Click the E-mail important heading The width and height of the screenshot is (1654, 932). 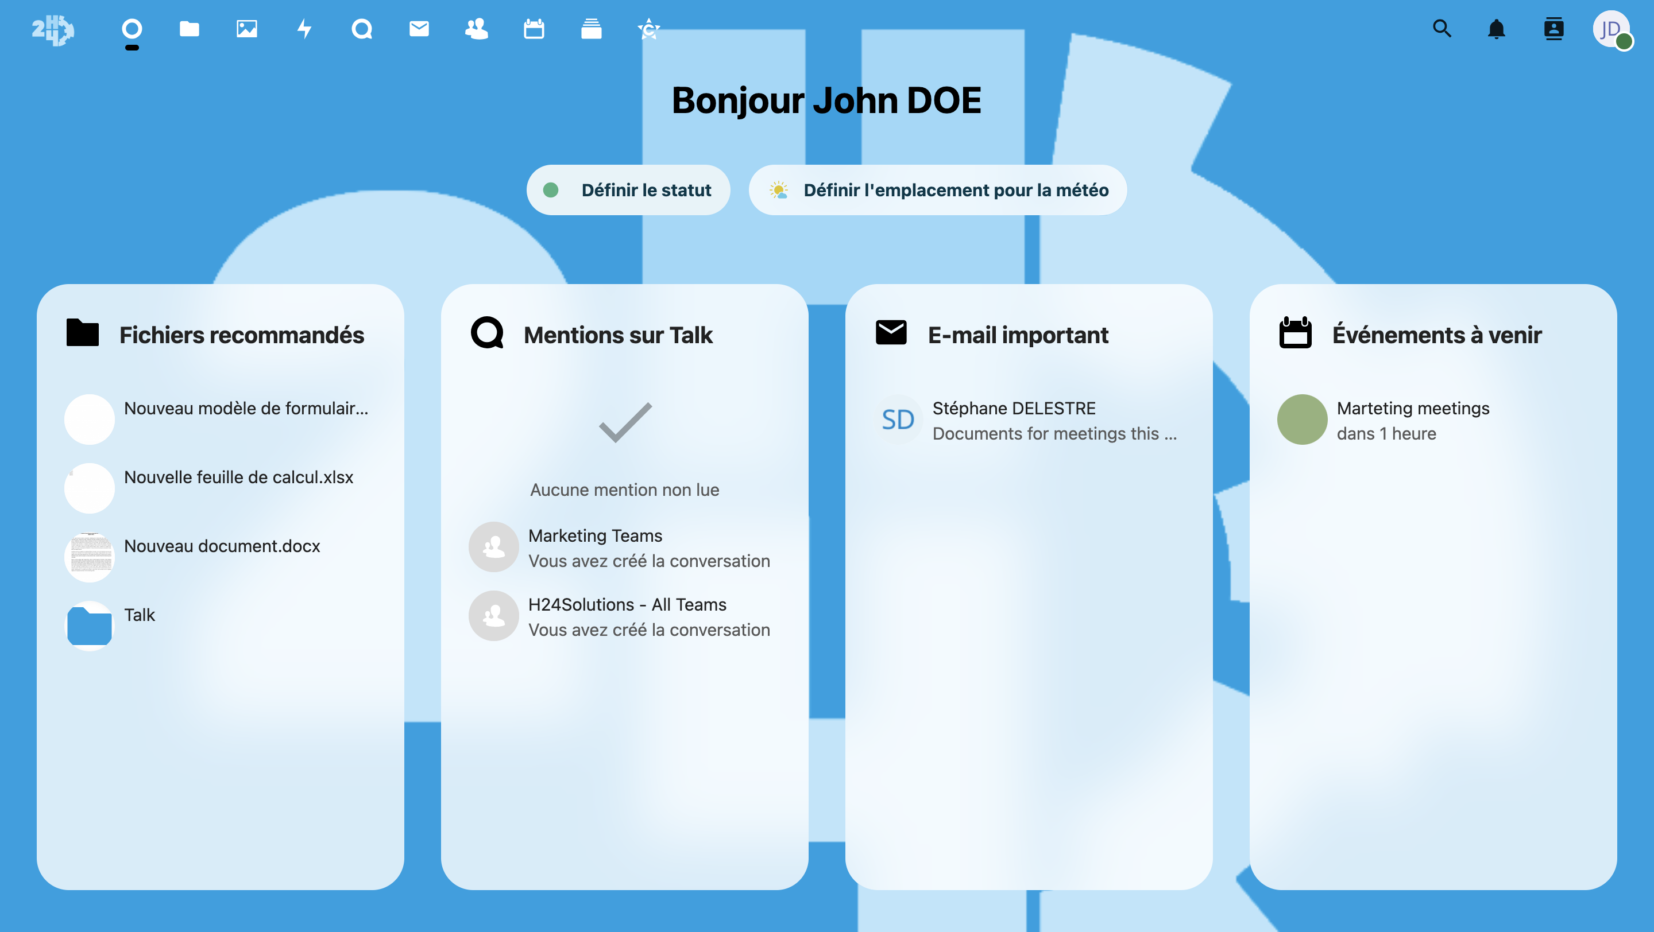(x=1018, y=335)
